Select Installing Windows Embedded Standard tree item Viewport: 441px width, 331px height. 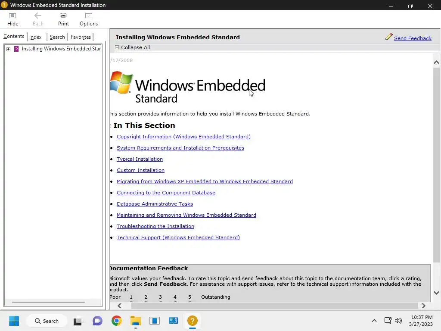[61, 49]
